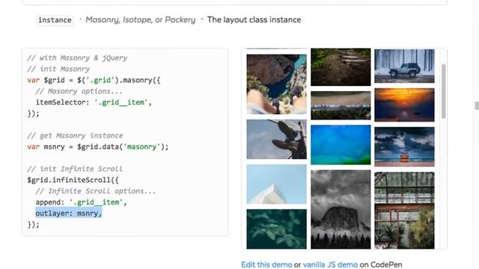Viewport: 479px width, 269px height.
Task: Click the text 'The layout class instance'
Action: point(254,20)
